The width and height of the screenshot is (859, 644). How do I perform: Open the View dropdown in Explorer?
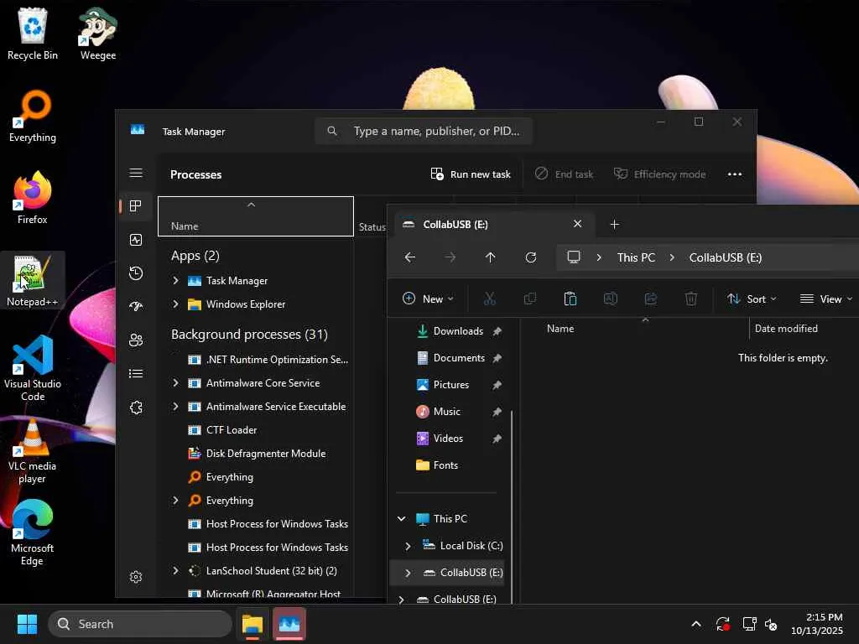point(826,299)
